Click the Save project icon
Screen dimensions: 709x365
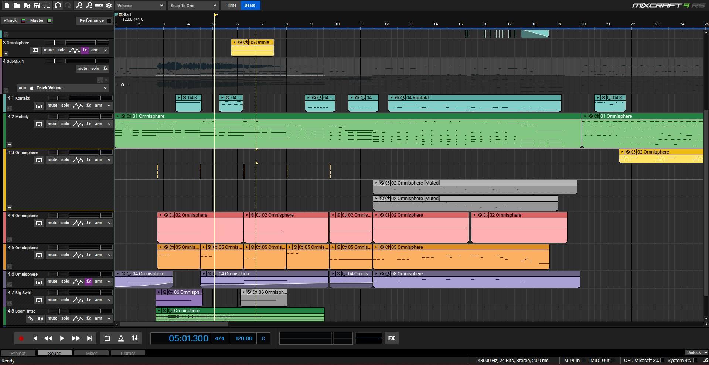pos(37,5)
